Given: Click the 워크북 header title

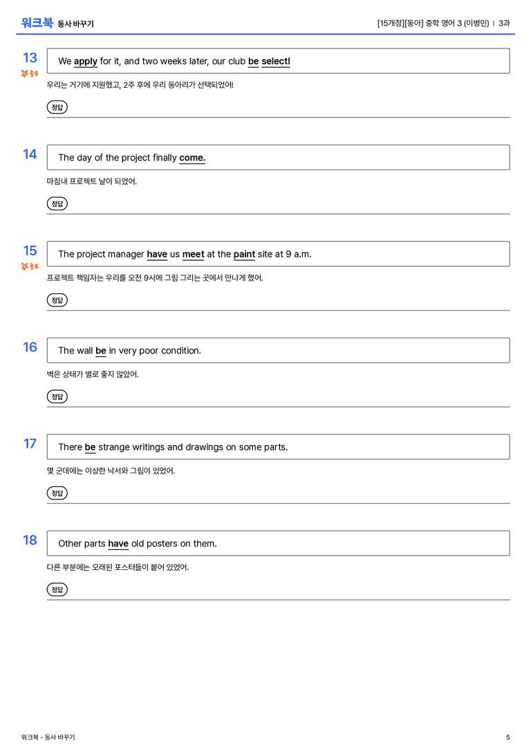Looking at the screenshot, I should point(37,23).
